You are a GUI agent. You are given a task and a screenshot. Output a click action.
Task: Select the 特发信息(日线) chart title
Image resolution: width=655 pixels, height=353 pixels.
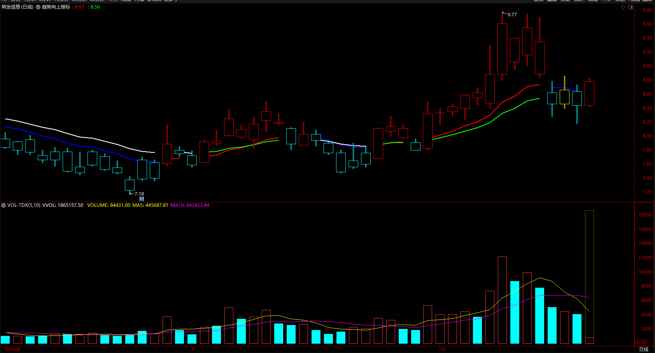point(18,7)
